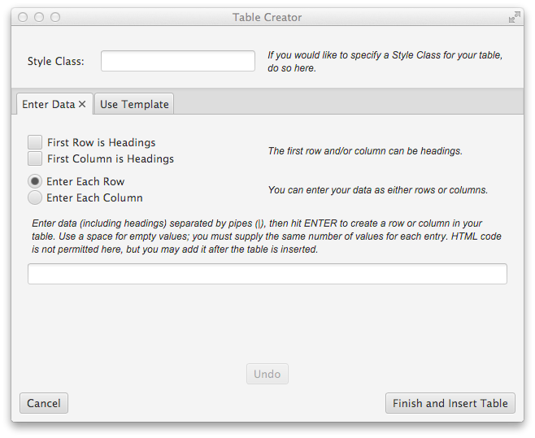The width and height of the screenshot is (535, 438).
Task: Click the Table Creator window title
Action: 267,17
